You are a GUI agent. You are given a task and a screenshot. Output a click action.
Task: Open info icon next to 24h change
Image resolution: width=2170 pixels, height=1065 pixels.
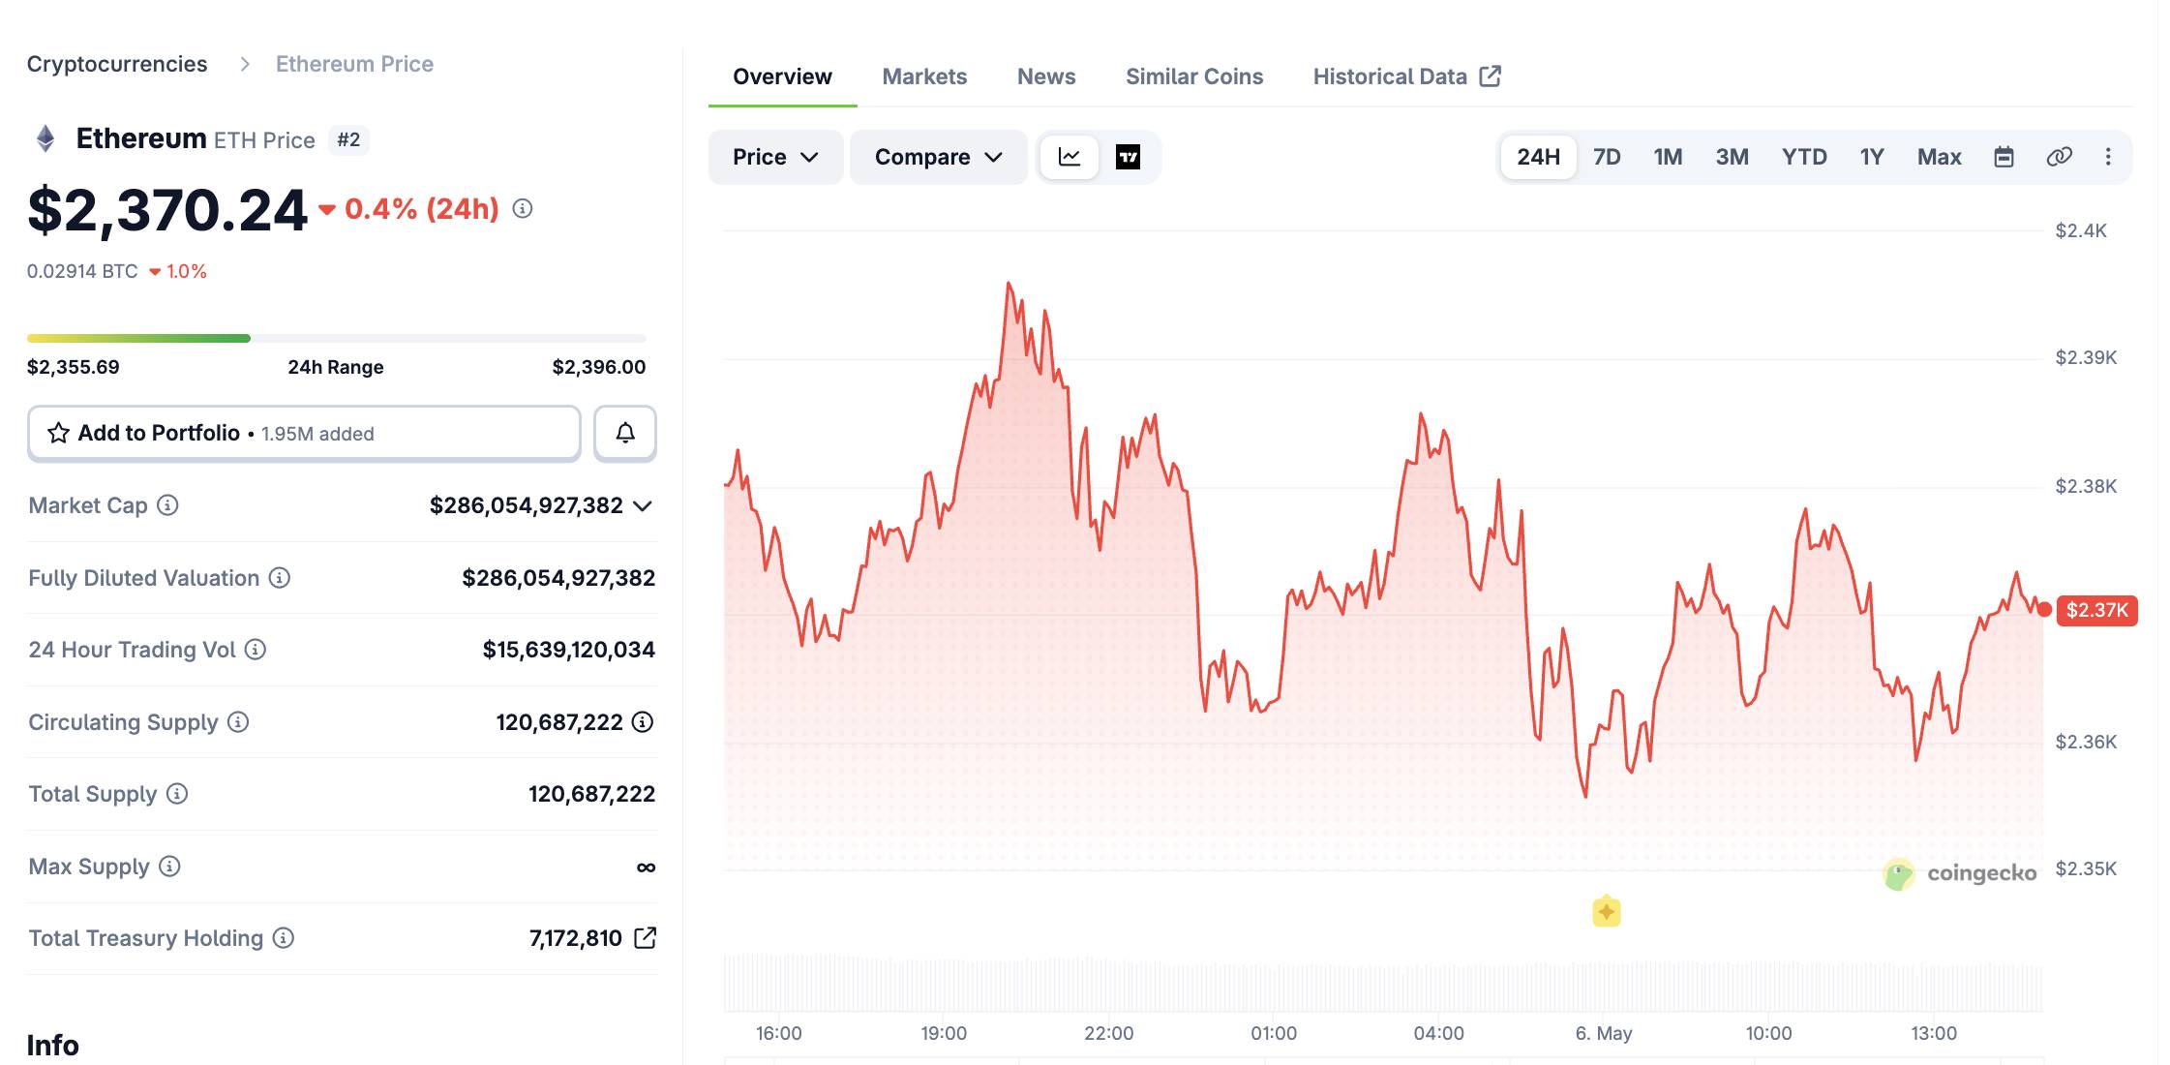[x=523, y=208]
